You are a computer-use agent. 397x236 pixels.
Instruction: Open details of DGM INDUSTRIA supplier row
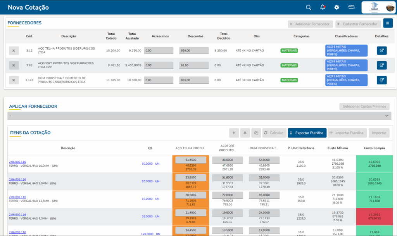click(381, 80)
